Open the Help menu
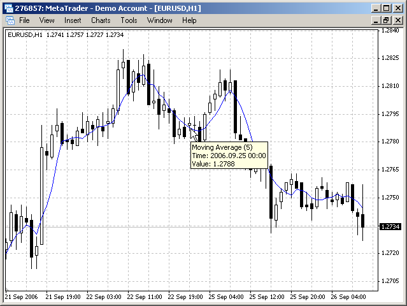407x306 pixels. click(189, 20)
